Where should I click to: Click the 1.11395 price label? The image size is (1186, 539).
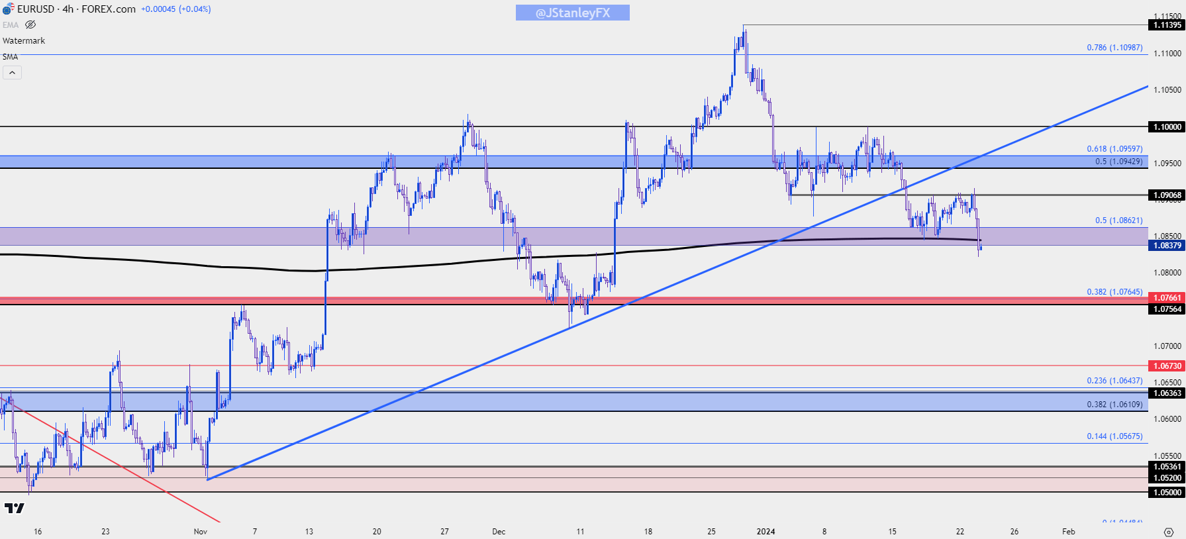coord(1167,25)
